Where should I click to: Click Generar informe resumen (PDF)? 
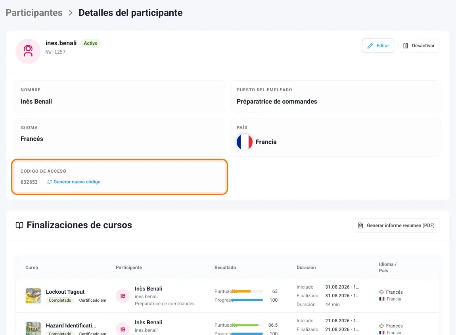396,225
